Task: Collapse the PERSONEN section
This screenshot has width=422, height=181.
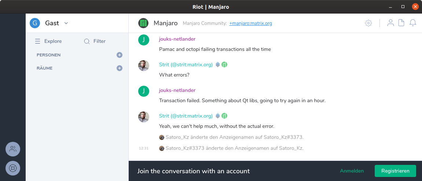Action: 48,55
